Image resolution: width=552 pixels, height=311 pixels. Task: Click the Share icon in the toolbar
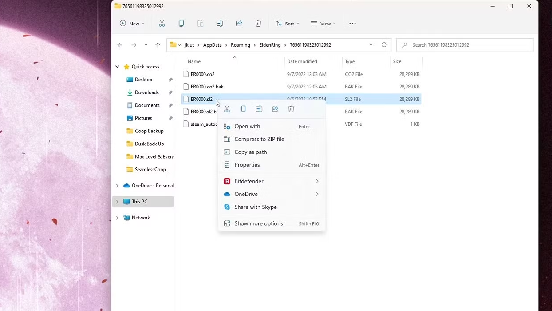pos(239,24)
